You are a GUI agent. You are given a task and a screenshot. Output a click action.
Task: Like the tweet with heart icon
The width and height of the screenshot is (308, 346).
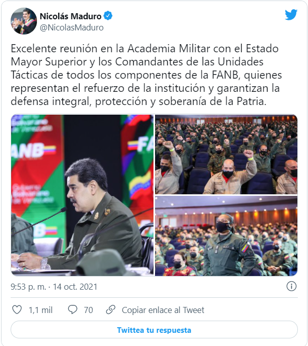[17, 309]
